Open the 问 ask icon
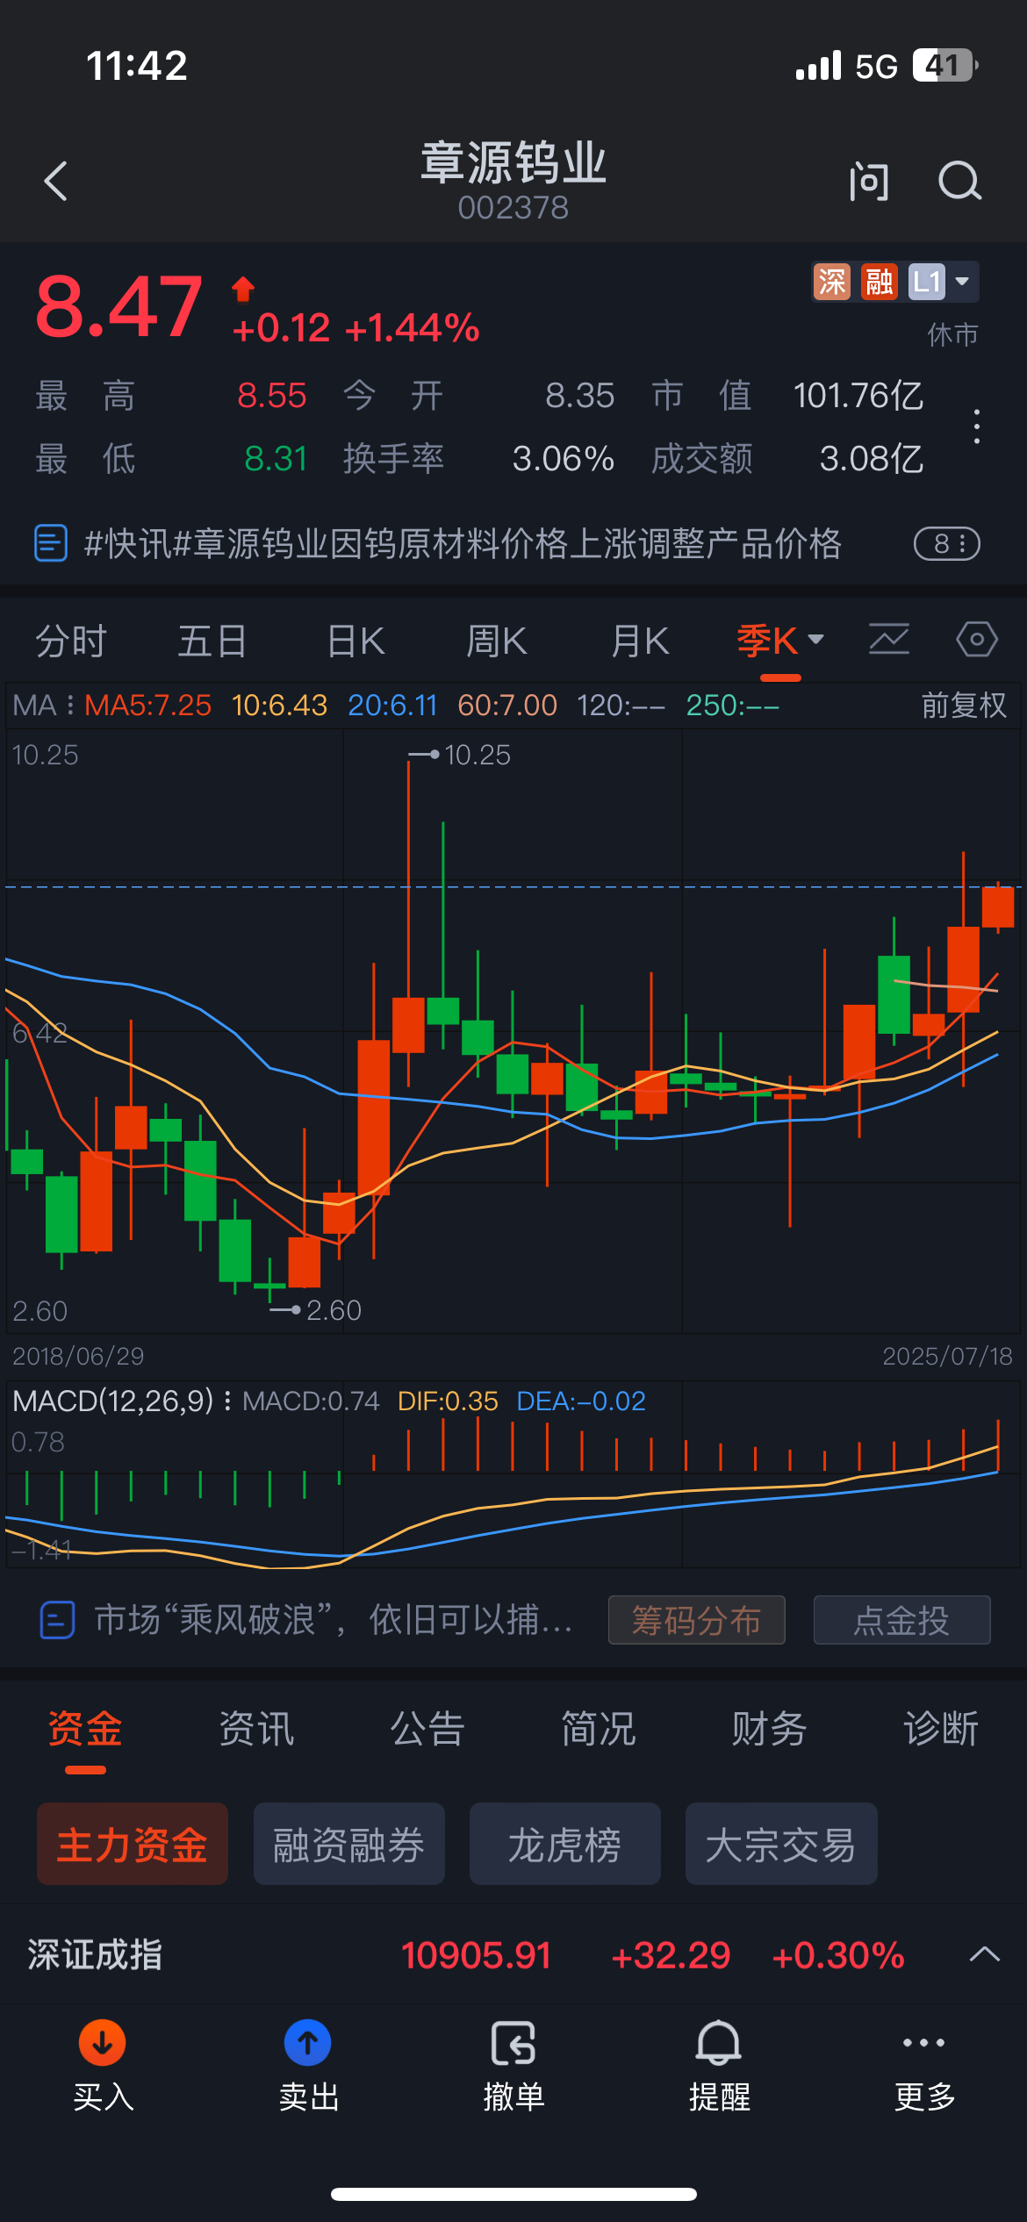This screenshot has height=2222, width=1027. tap(869, 182)
